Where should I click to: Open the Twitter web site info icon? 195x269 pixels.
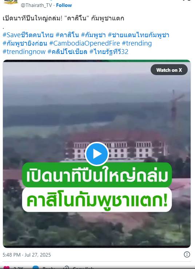(x=187, y=254)
